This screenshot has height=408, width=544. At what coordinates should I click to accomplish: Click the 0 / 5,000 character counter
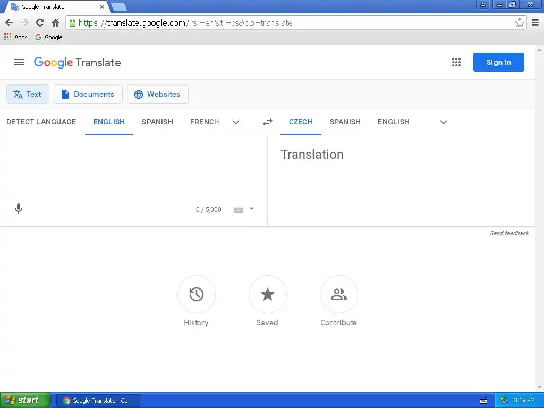pos(208,209)
